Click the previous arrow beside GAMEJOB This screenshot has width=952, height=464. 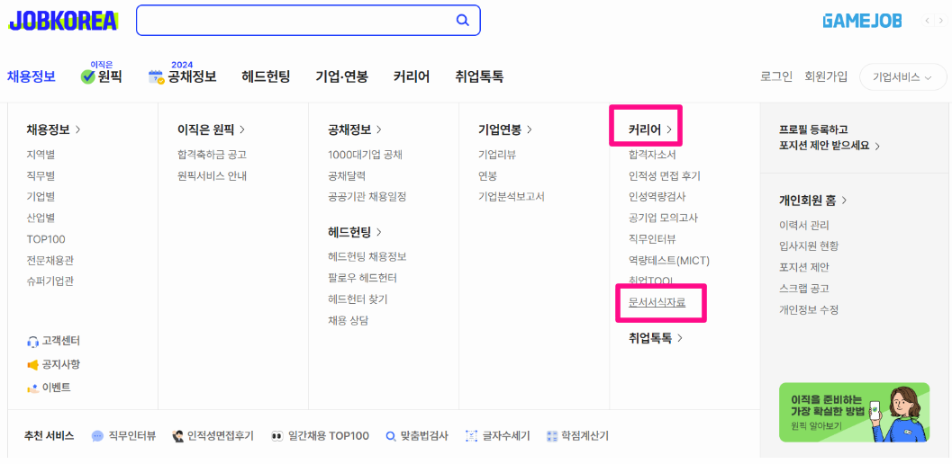tap(928, 21)
